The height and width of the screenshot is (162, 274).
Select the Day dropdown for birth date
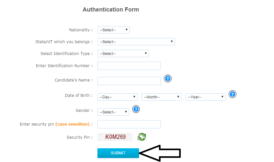click(x=117, y=97)
